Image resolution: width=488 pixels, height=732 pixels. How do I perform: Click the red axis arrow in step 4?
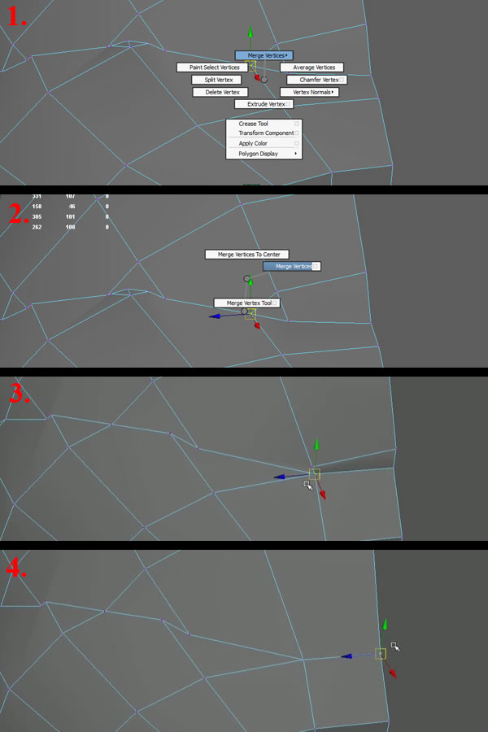coord(392,673)
